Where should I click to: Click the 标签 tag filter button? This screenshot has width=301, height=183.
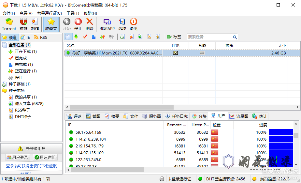tap(174, 37)
